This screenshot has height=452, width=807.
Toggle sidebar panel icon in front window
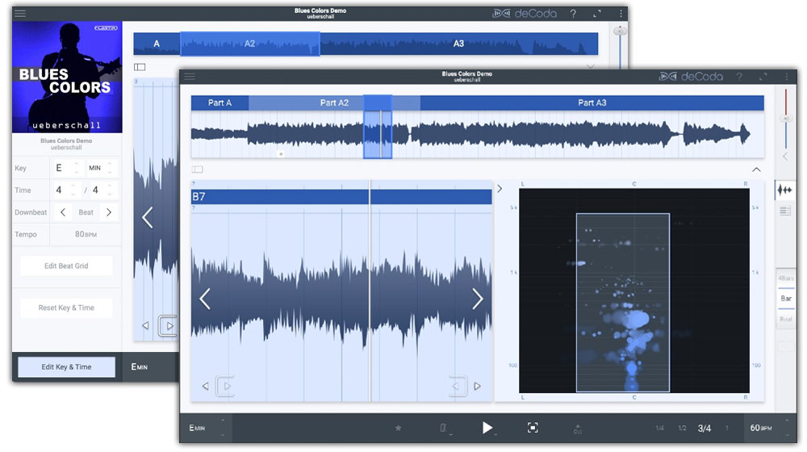pyautogui.click(x=197, y=169)
